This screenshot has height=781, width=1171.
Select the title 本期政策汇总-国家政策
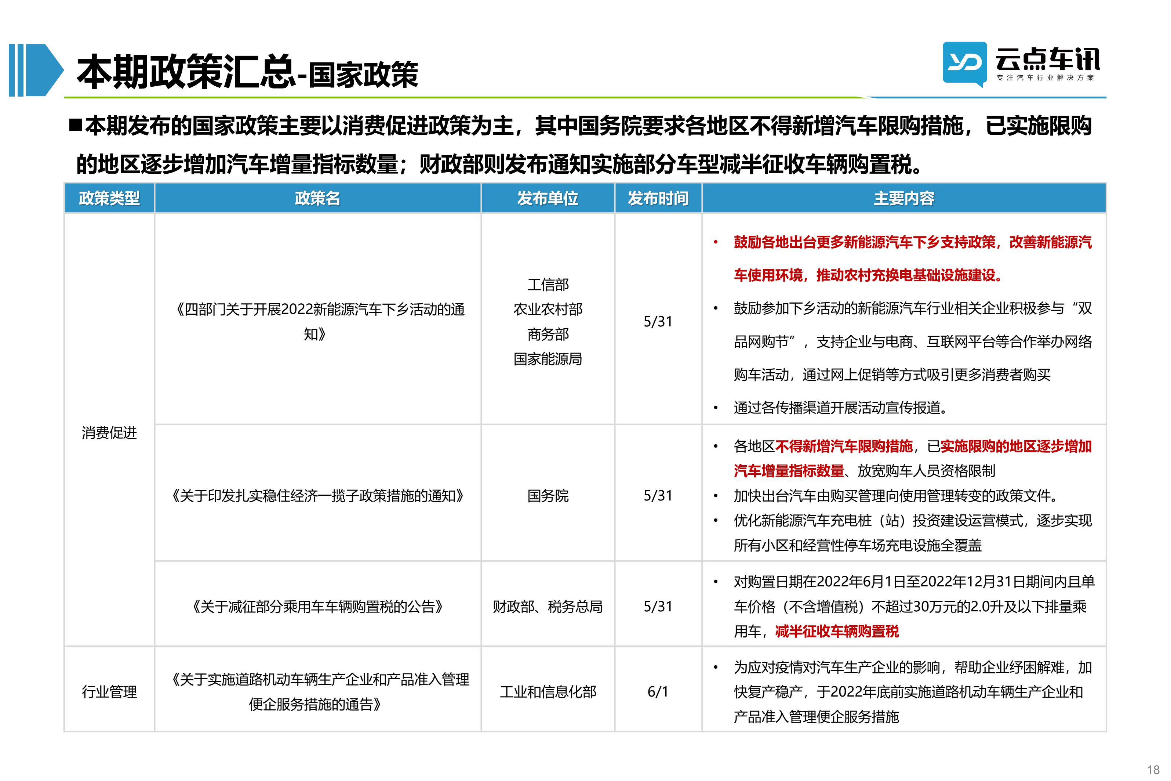pos(247,73)
